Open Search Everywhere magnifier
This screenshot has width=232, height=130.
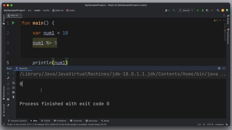tap(218, 10)
